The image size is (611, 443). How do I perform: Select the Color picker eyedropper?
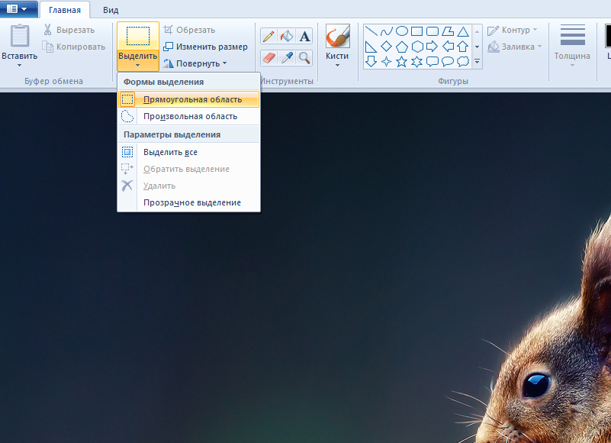coord(286,57)
